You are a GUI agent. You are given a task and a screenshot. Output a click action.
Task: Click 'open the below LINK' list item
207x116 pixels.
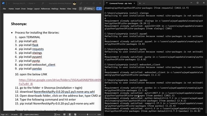33,74
